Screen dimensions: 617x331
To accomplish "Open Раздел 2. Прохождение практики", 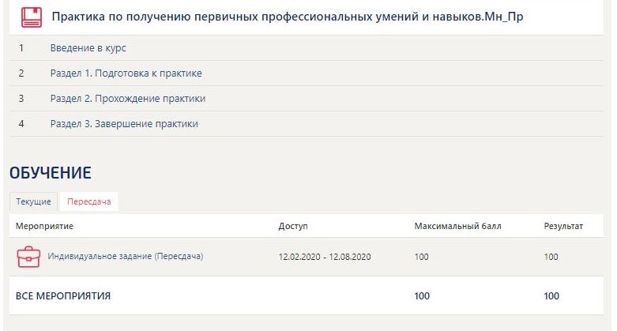I will coord(127,98).
